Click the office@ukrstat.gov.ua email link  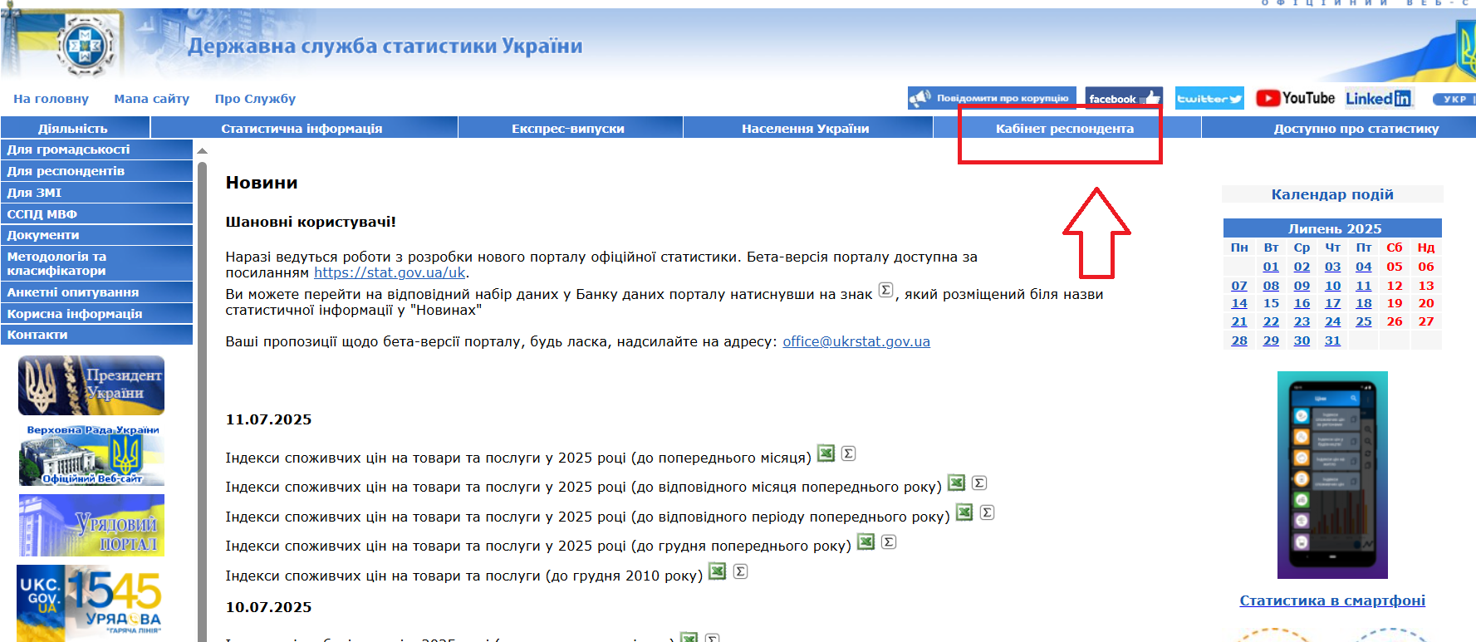(856, 341)
